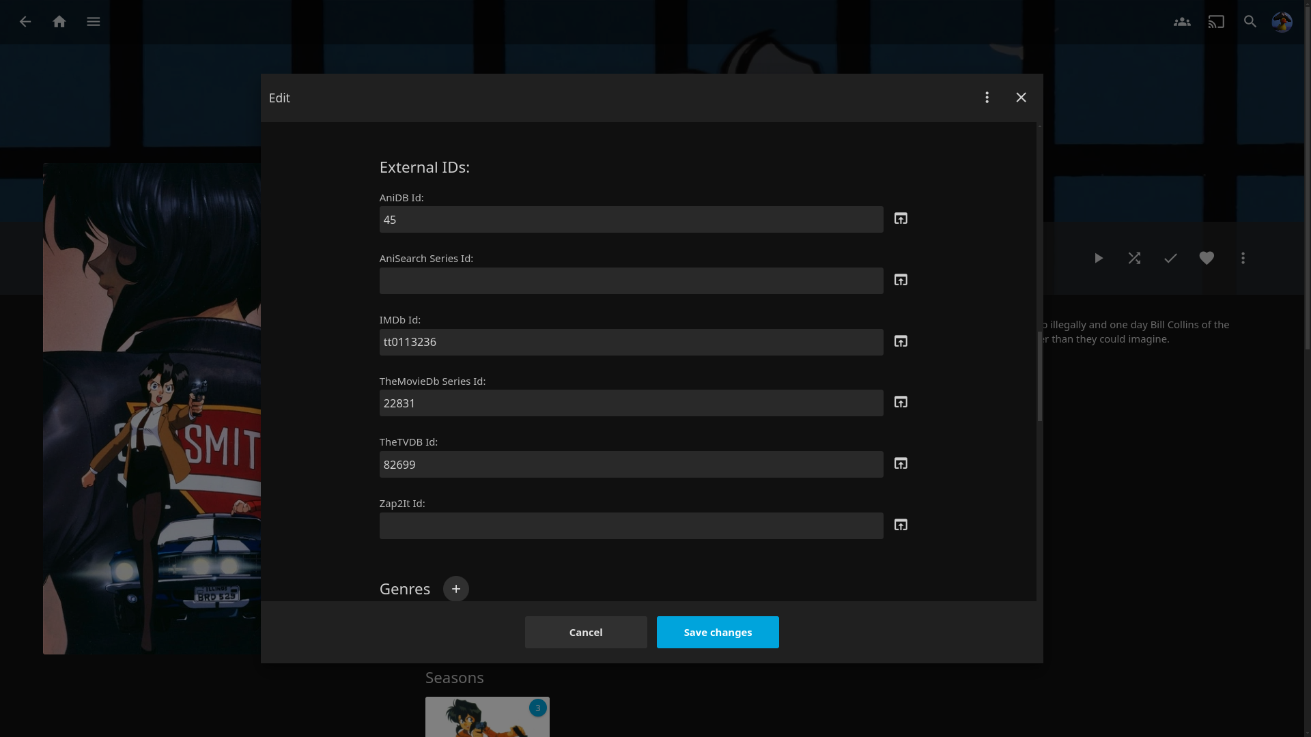This screenshot has width=1311, height=737.
Task: Open AniDB Id external link icon
Action: pyautogui.click(x=901, y=219)
